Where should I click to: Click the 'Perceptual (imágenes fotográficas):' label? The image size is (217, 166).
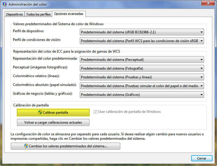[x=40, y=67]
